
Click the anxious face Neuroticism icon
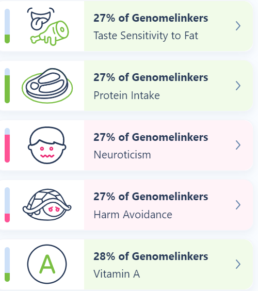(47, 145)
